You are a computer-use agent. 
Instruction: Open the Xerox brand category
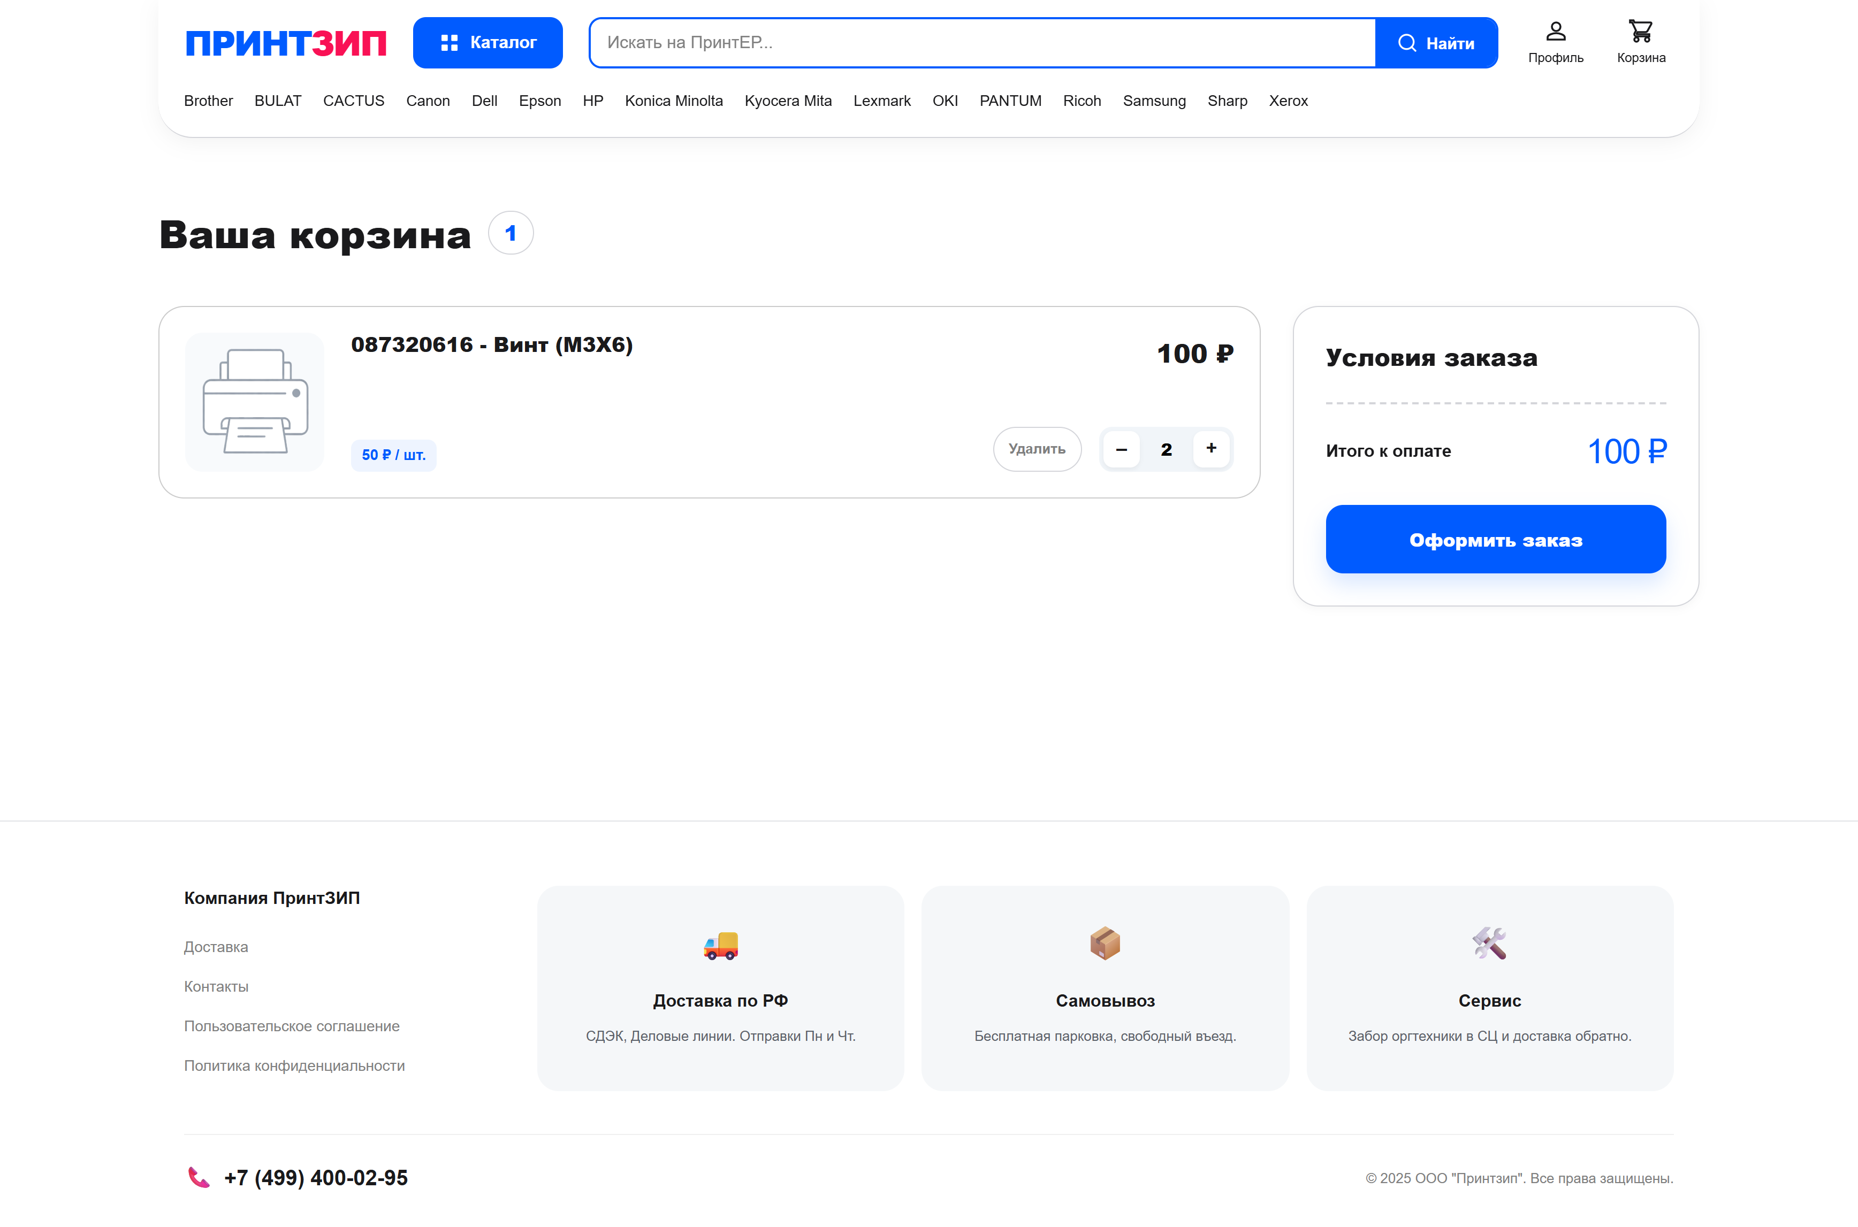click(1288, 101)
